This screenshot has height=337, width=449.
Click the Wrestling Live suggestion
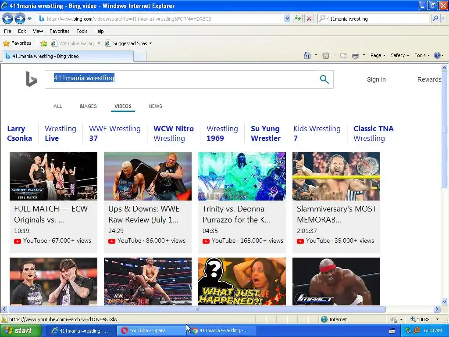click(61, 133)
